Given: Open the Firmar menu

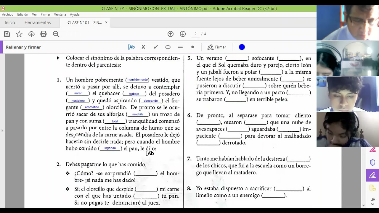Looking at the screenshot, I should click(45, 14).
